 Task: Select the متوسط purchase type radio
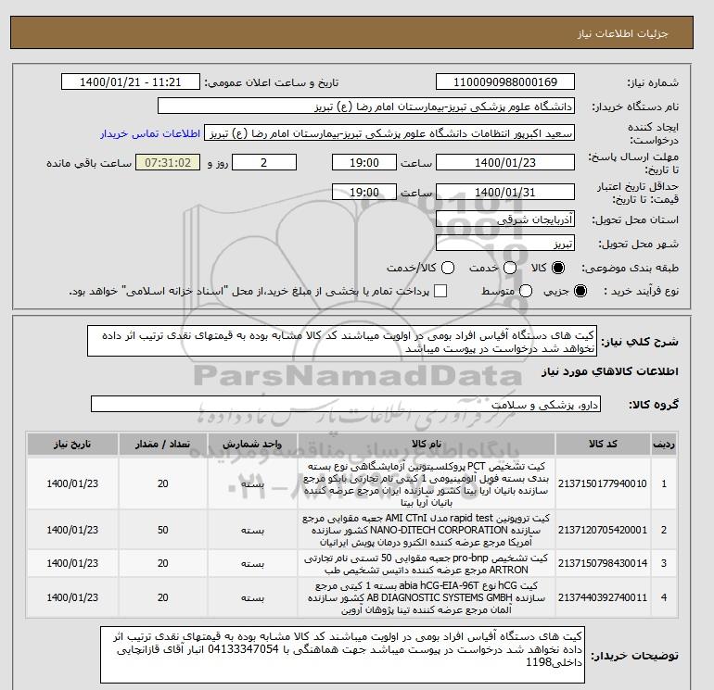click(526, 291)
